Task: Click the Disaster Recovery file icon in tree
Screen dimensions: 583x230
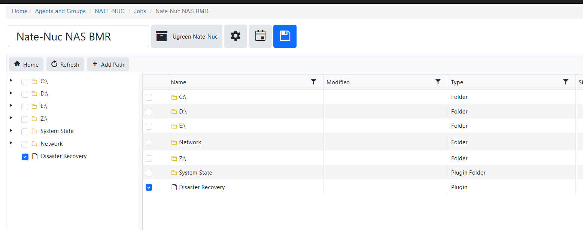Action: pyautogui.click(x=35, y=156)
